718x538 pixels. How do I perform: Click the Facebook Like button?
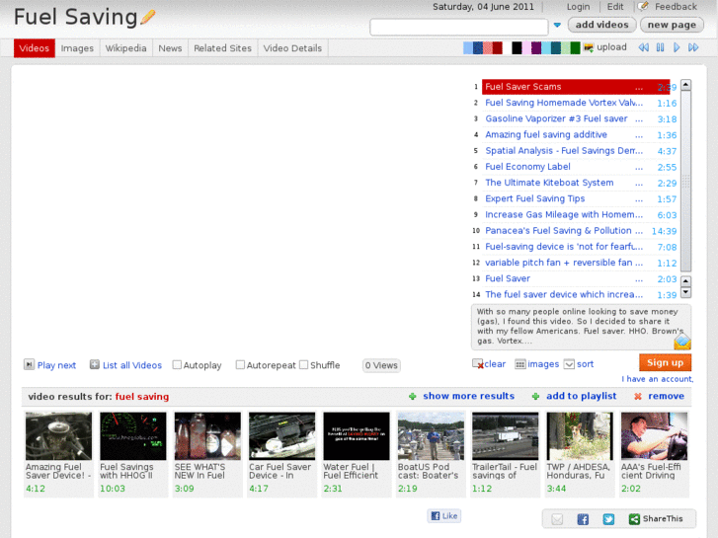coord(444,516)
